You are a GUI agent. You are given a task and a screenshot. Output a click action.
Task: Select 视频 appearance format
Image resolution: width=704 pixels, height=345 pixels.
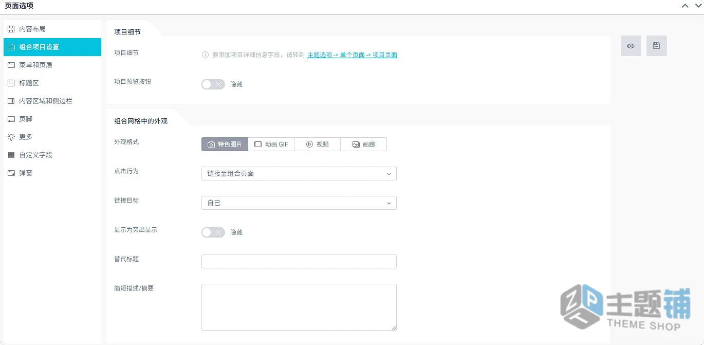click(317, 144)
